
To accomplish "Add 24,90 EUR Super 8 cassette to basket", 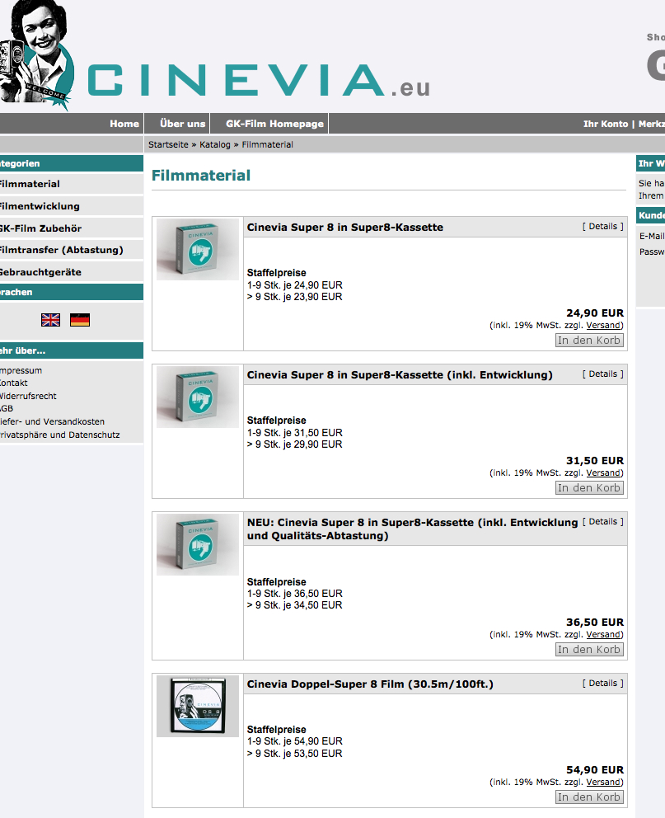I will pyautogui.click(x=589, y=340).
